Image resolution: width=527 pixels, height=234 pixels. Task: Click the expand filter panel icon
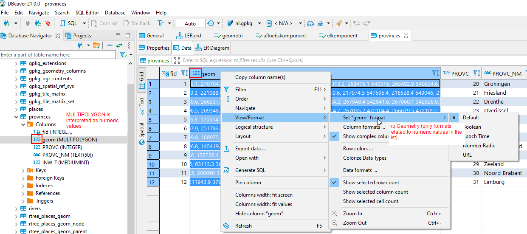[177, 60]
